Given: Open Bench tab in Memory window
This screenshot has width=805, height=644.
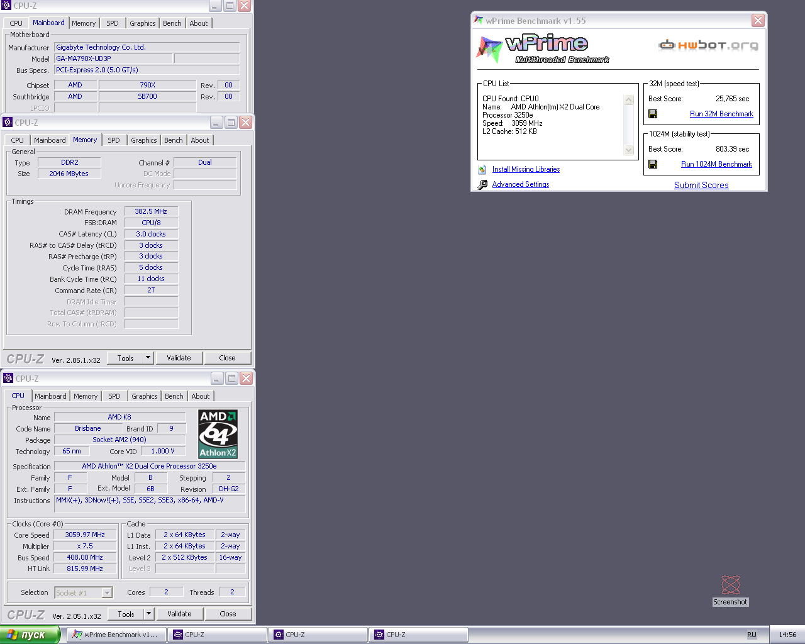Looking at the screenshot, I should pos(174,140).
